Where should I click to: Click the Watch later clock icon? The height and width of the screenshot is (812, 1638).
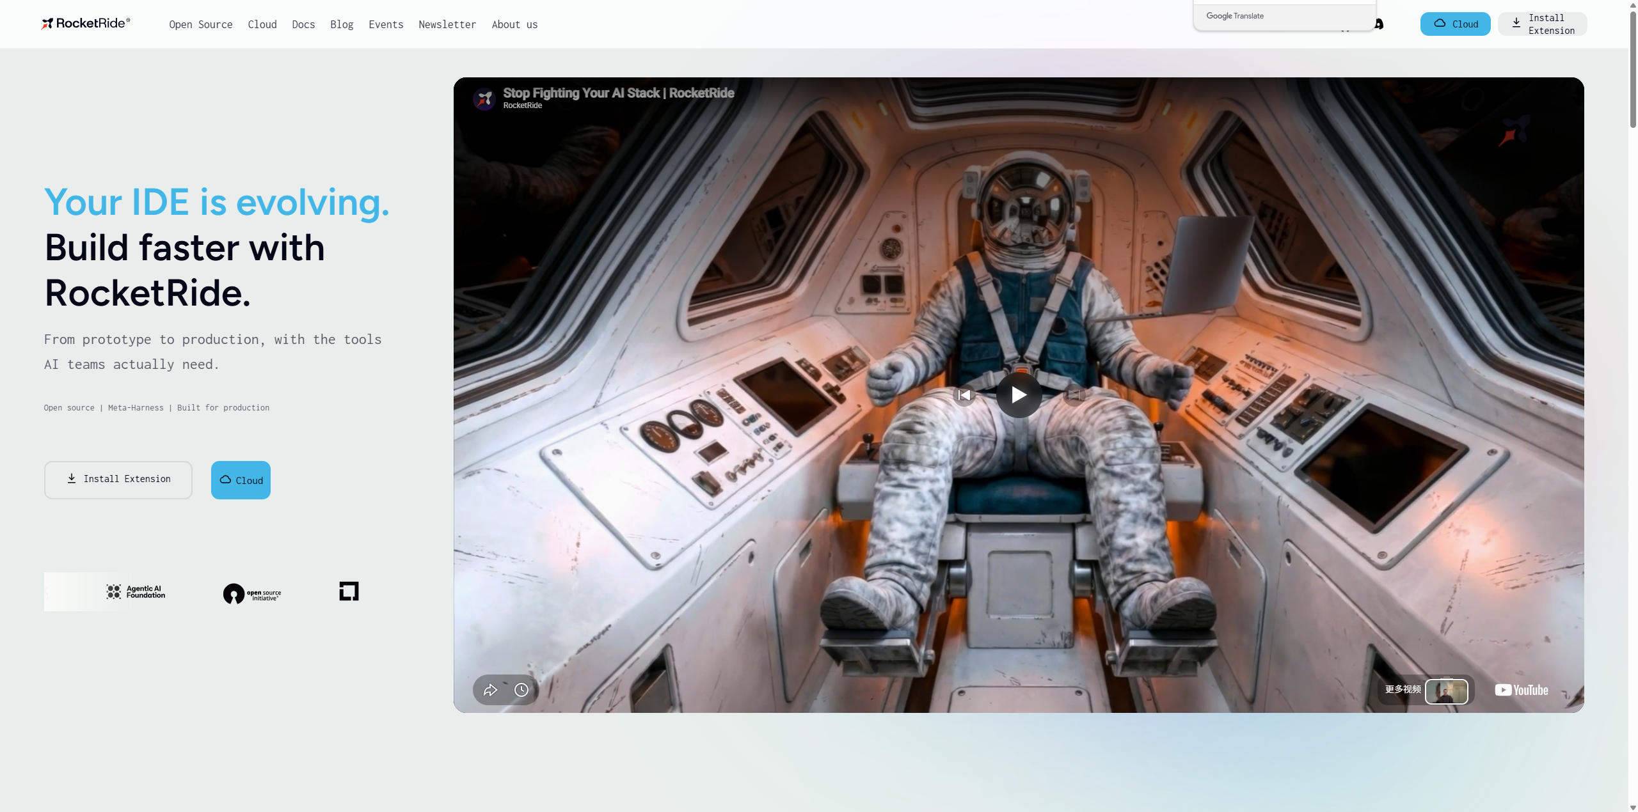521,690
